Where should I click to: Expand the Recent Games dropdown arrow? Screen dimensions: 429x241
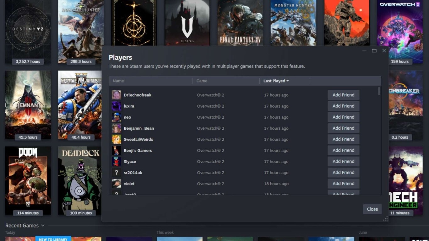click(x=43, y=226)
